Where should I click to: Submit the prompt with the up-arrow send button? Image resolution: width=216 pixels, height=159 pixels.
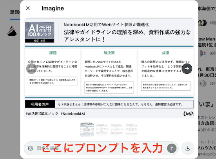[172, 148]
